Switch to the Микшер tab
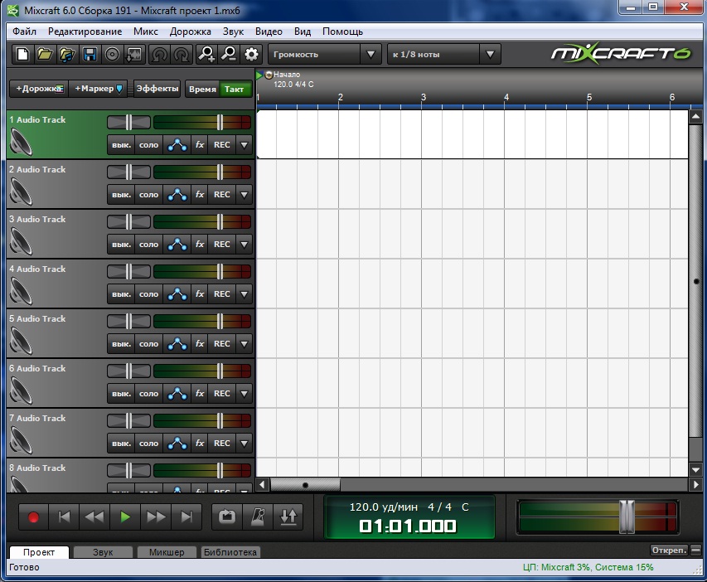This screenshot has height=582, width=707. 167,552
